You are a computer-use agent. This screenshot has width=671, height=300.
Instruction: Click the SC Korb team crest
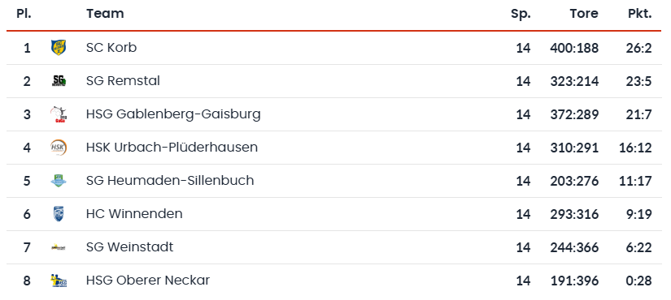tap(59, 47)
